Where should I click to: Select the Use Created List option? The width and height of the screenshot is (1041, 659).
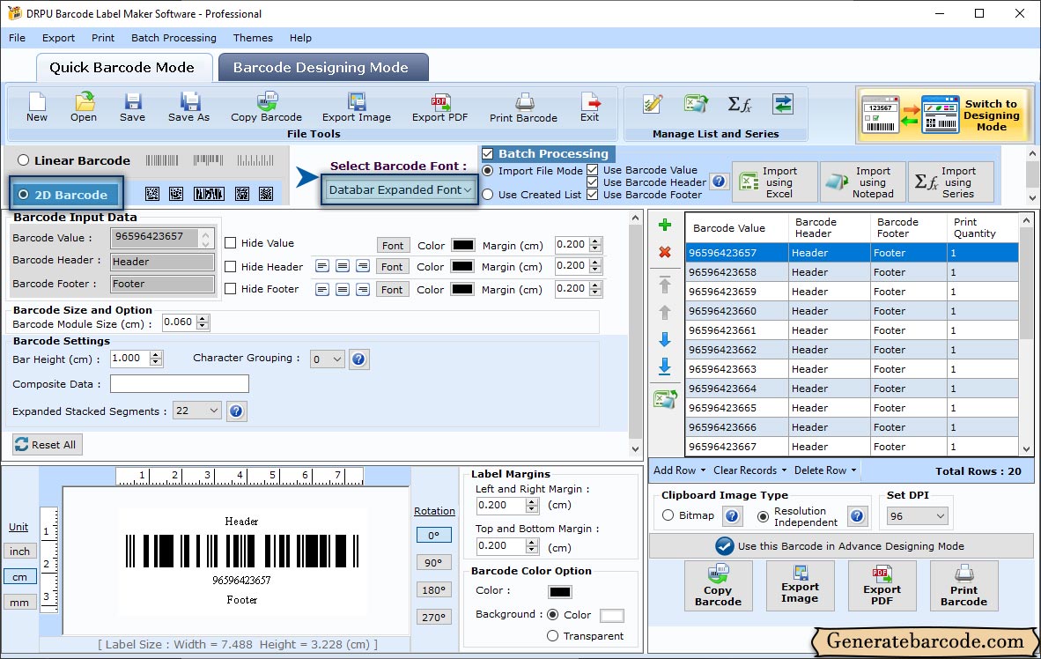coord(488,195)
